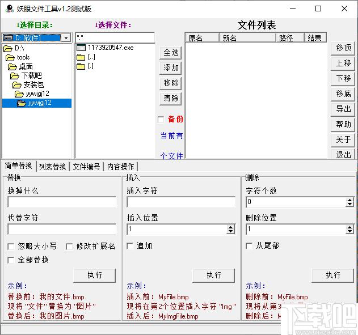
Task: Click the 插入字符 input field
Action: pos(181,202)
